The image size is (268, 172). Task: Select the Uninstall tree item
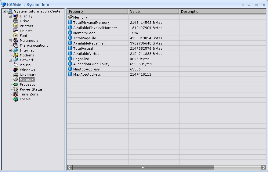(x=27, y=31)
